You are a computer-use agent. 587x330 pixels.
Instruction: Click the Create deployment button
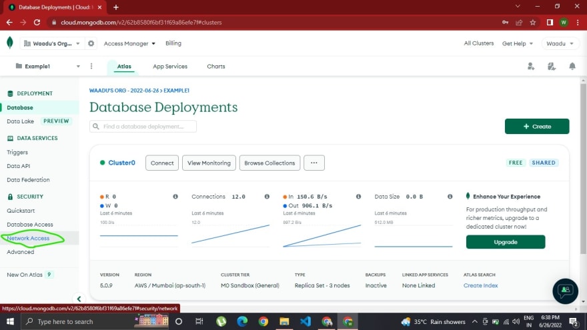tap(537, 127)
